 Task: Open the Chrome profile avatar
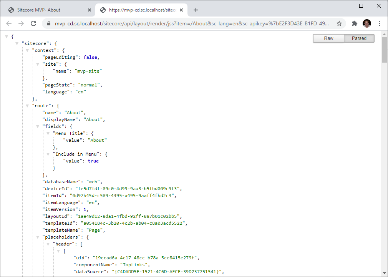pos(367,23)
